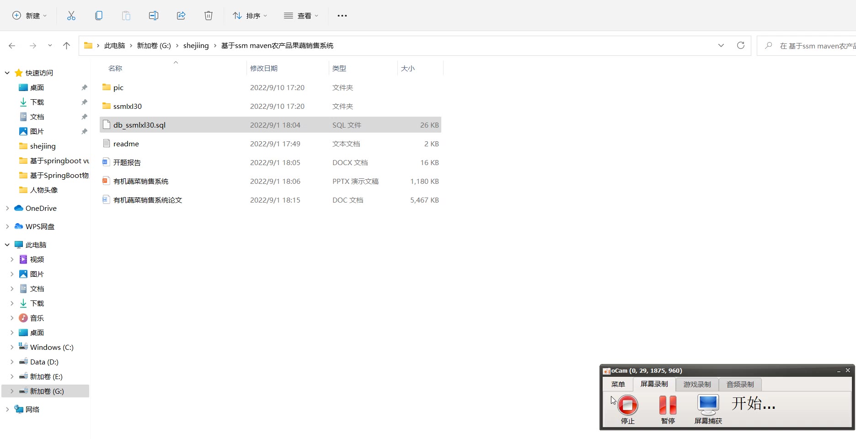Screen dimensions: 856x439
Task: Open the 排序 sort dropdown
Action: 250,16
